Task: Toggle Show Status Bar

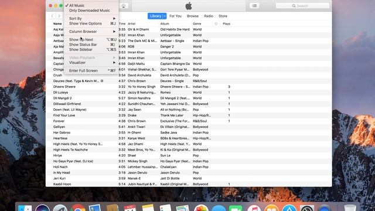Action: pos(91,45)
